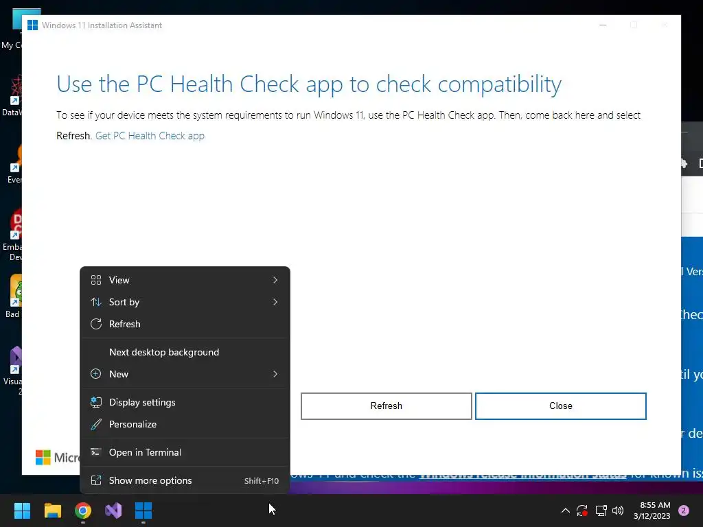
Task: Open Sort by submenu
Action: click(185, 302)
